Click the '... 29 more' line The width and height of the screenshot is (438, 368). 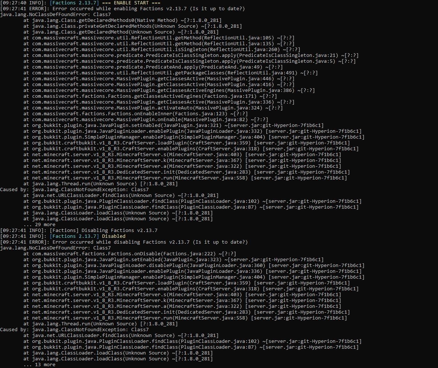pyautogui.click(x=39, y=224)
